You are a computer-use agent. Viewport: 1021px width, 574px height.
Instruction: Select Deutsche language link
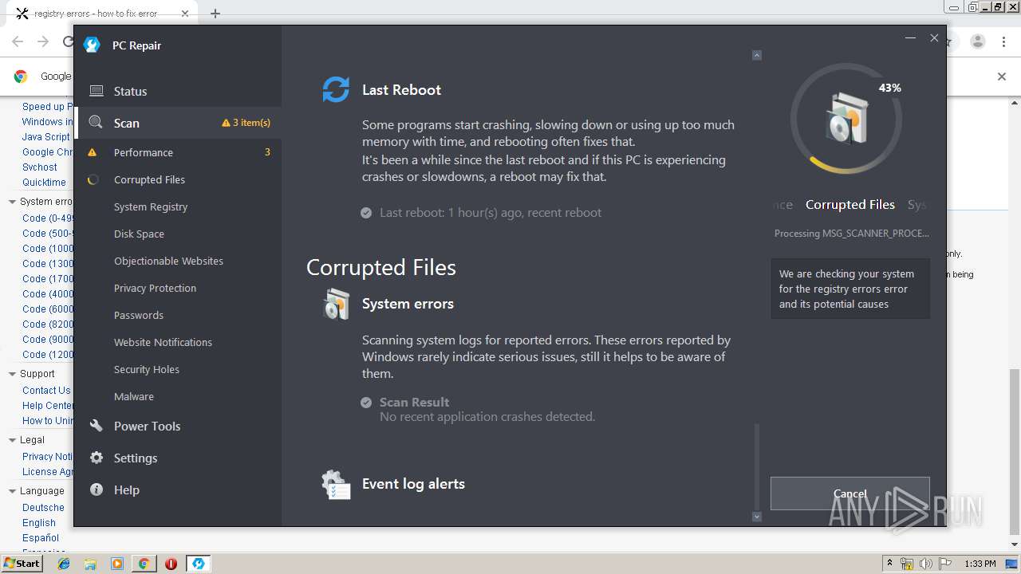[x=43, y=508]
